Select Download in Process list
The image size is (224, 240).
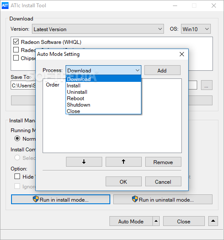tap(103, 79)
